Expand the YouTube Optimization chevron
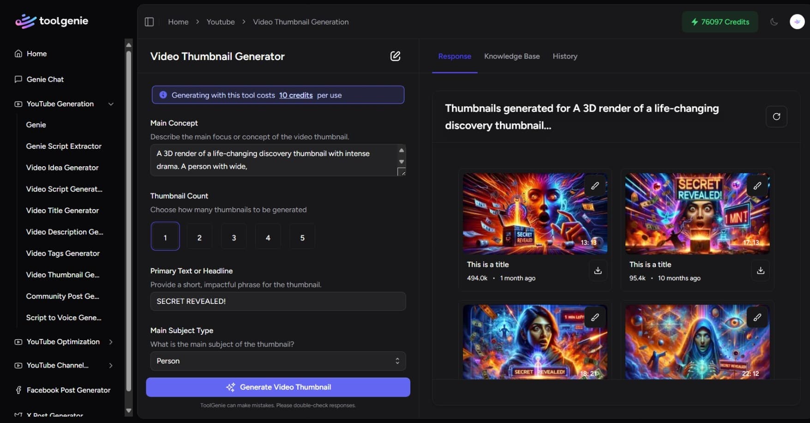810x423 pixels. point(111,342)
